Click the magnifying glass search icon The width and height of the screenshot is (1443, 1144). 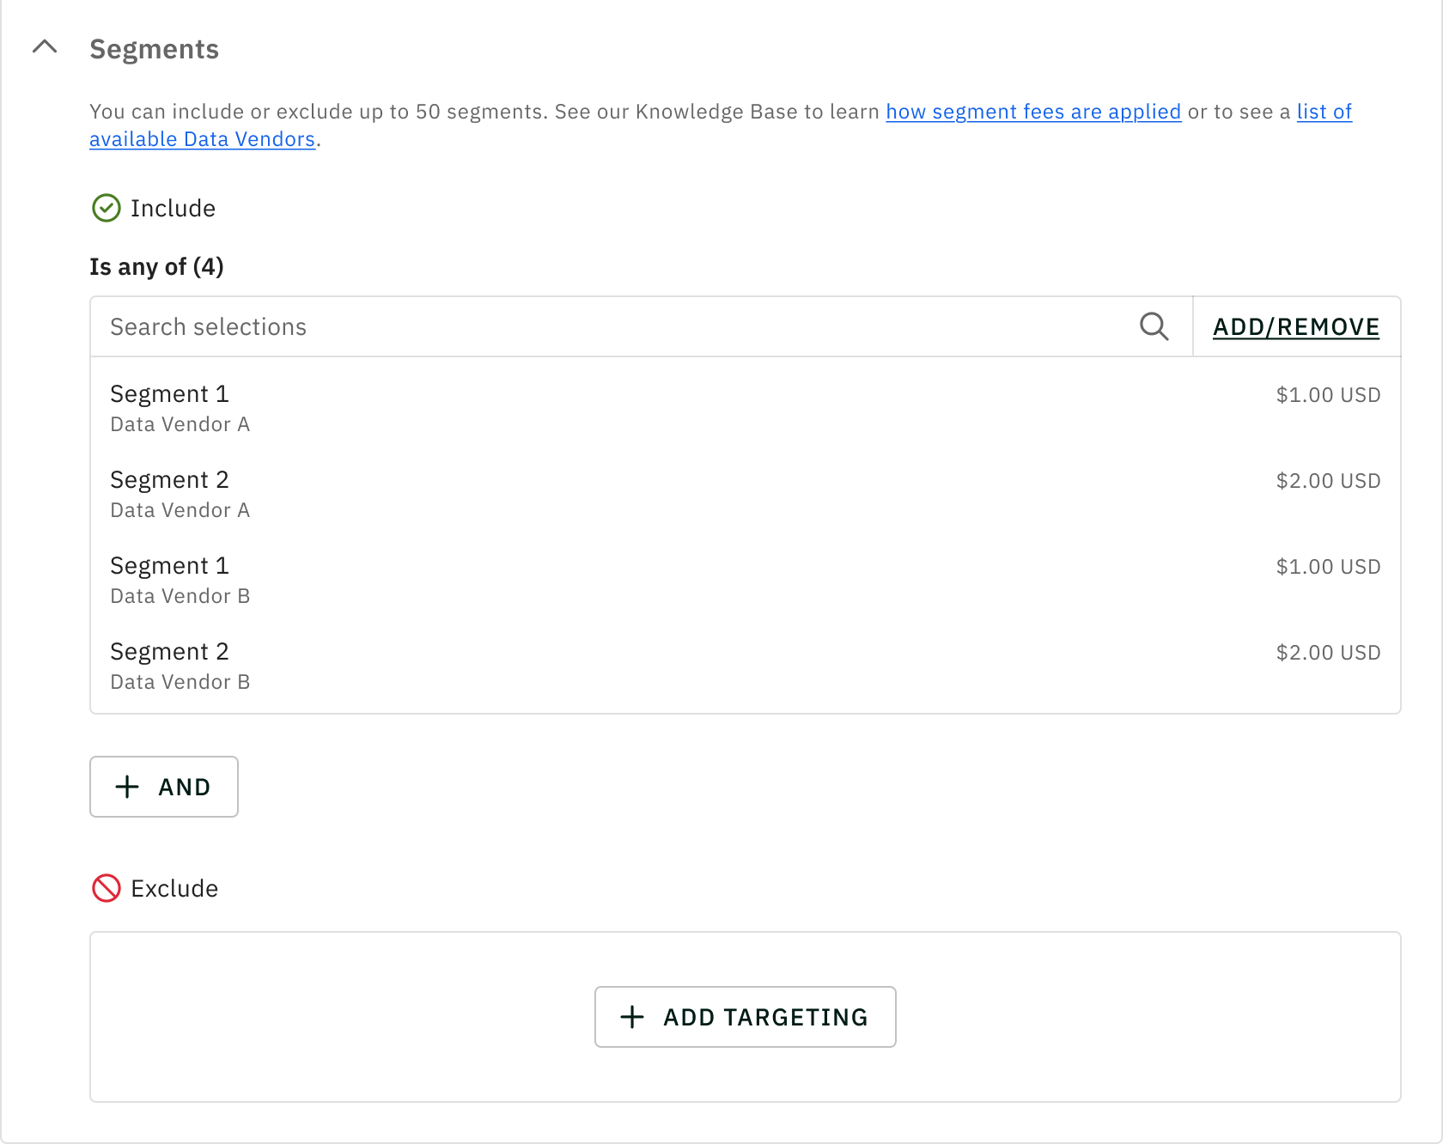(x=1154, y=326)
